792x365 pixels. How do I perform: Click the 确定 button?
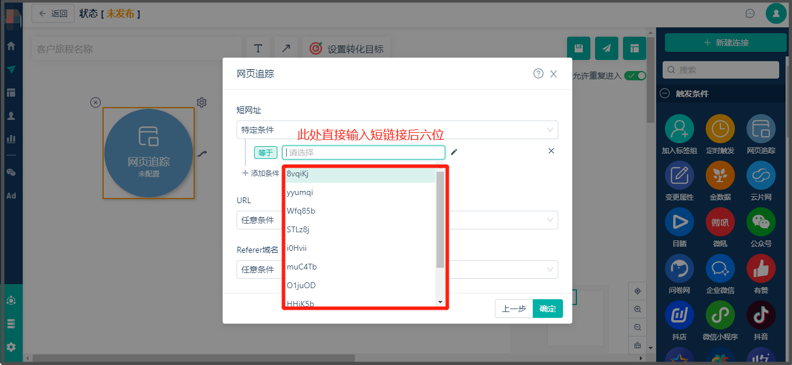[x=548, y=309]
